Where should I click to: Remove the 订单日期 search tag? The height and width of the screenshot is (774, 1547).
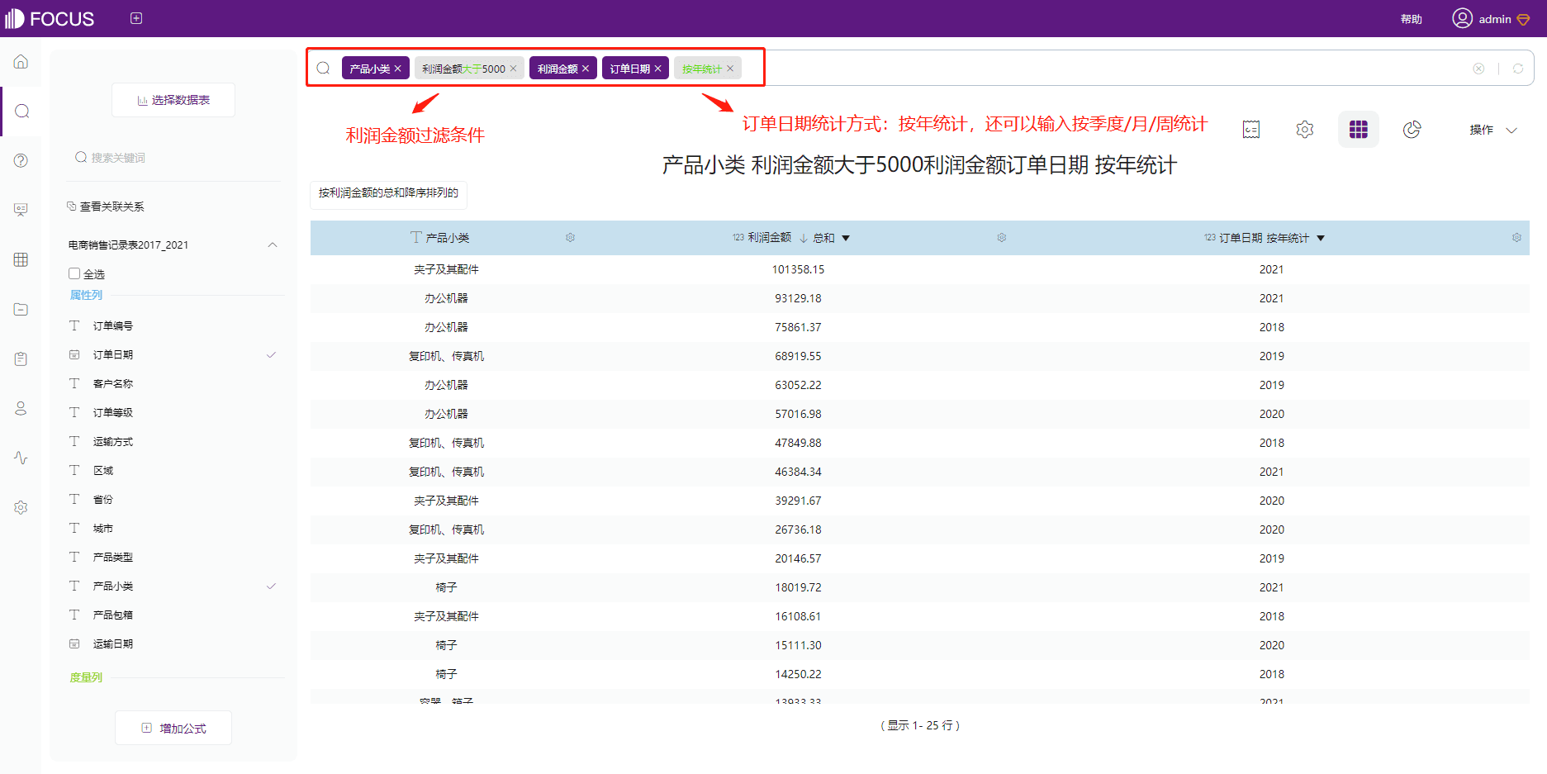pos(658,69)
